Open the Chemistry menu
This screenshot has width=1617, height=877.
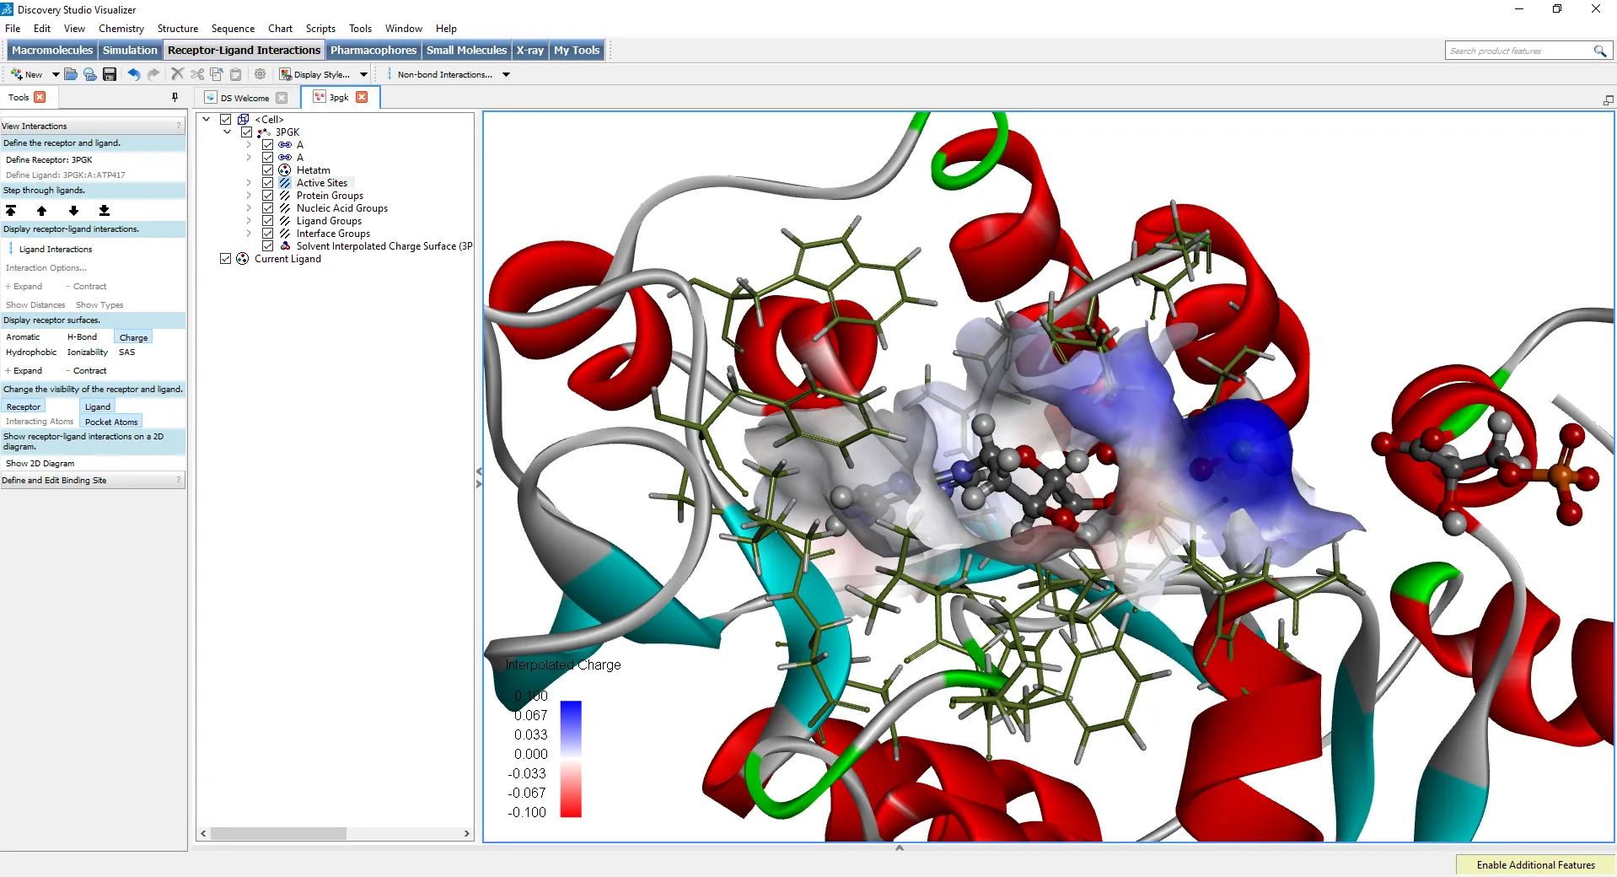pos(121,28)
